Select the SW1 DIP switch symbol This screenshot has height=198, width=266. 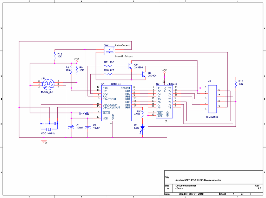pos(110,51)
